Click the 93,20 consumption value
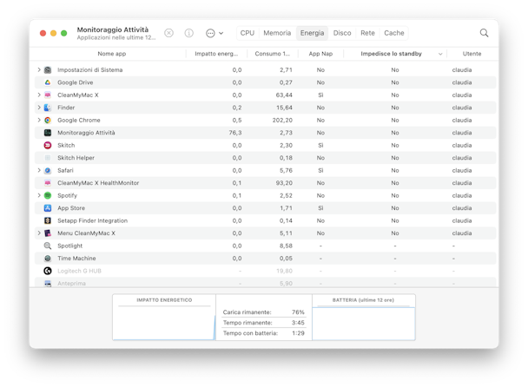The height and width of the screenshot is (387, 528). (284, 183)
